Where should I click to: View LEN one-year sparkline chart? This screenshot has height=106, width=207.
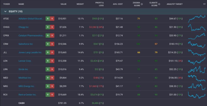pyautogui.click(x=197, y=61)
